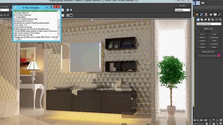Create a Sphere primitive

click(202, 37)
